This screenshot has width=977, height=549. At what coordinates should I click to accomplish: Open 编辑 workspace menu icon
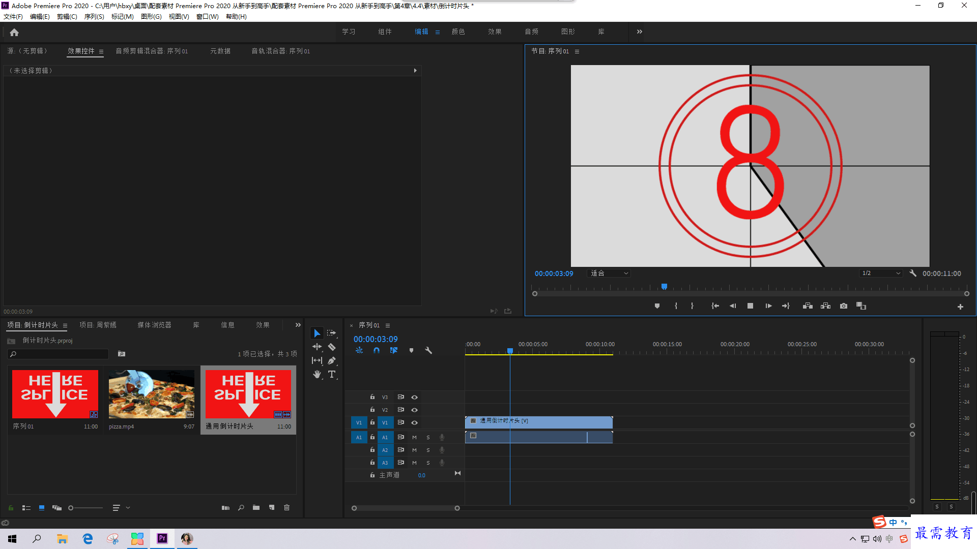pyautogui.click(x=438, y=32)
